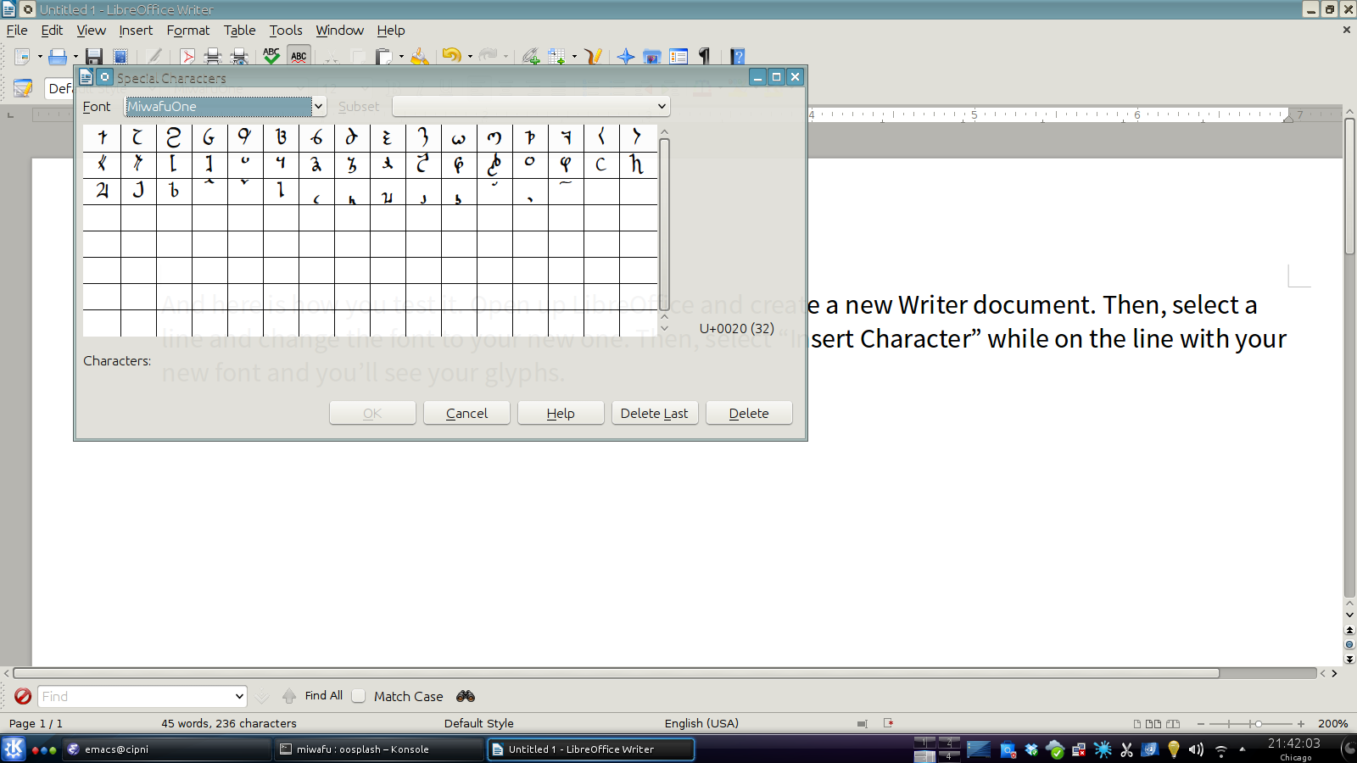
Task: Click the Find All button
Action: click(x=324, y=696)
